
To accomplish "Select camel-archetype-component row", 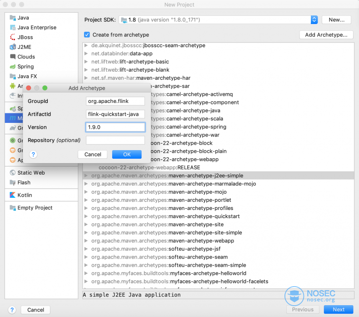I will (253, 102).
